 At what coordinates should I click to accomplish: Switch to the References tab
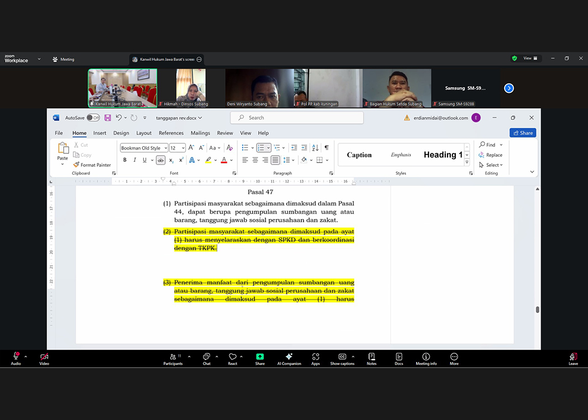(x=171, y=133)
